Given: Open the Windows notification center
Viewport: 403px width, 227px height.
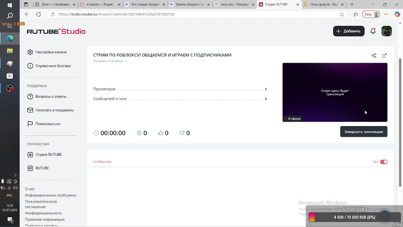Looking at the screenshot, I should [x=10, y=220].
